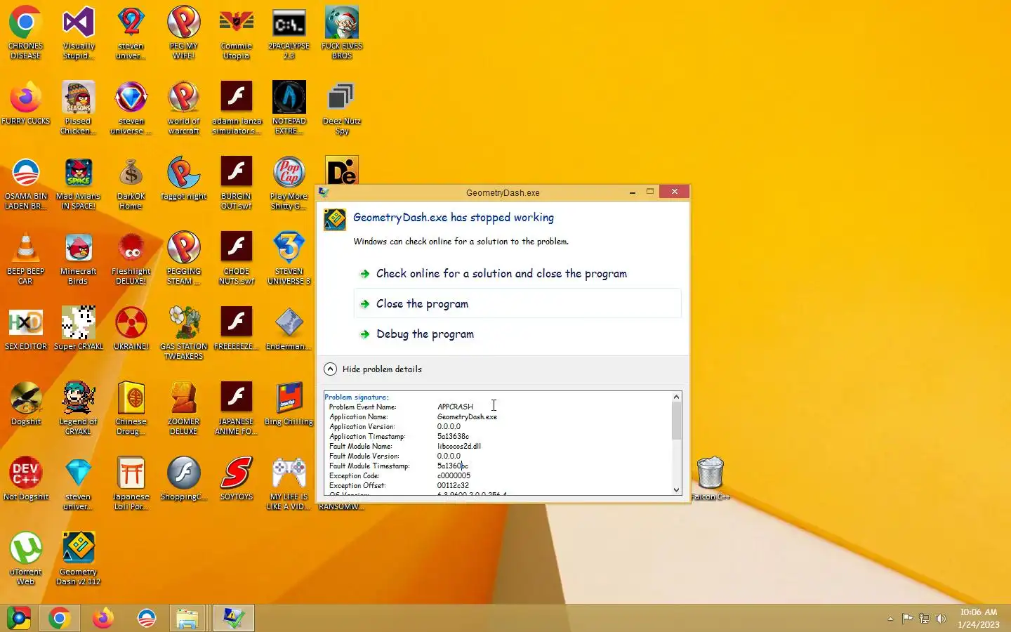This screenshot has width=1011, height=632.
Task: Open the volume speaker tray icon
Action: pyautogui.click(x=941, y=619)
